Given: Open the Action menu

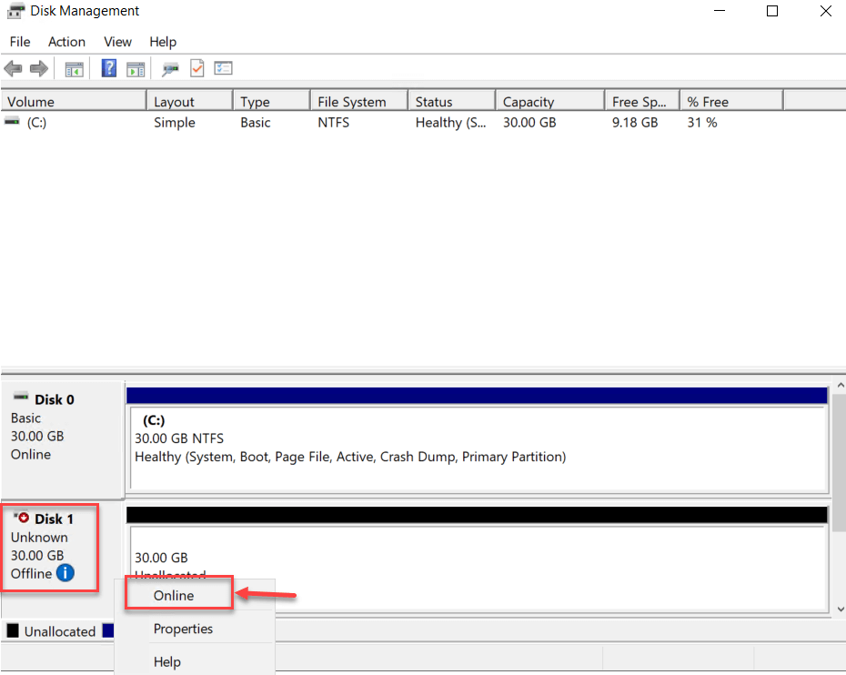Looking at the screenshot, I should click(66, 42).
